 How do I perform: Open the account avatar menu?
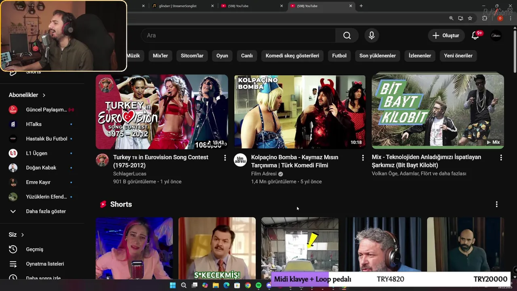click(x=496, y=36)
